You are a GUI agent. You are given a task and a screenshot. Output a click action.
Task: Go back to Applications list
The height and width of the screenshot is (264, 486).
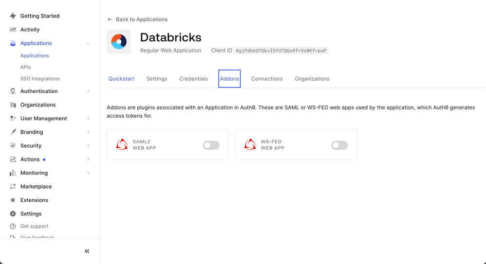(137, 19)
